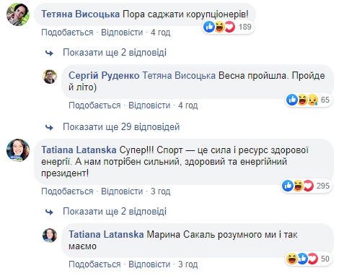Open Сергій Руденко's avatar thumbnail
The image size is (357, 276).
[x=50, y=77]
